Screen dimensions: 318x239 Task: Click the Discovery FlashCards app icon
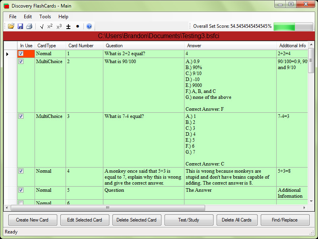[x=6, y=6]
